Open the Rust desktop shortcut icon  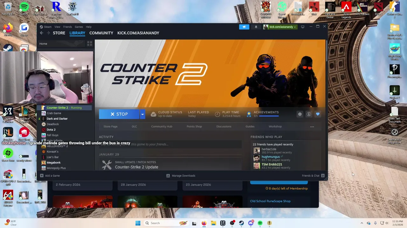pyautogui.click(x=314, y=9)
